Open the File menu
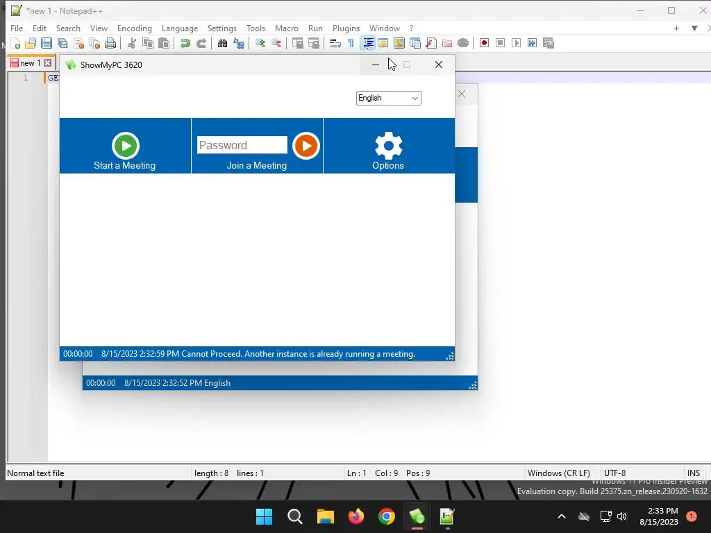This screenshot has height=533, width=711. pos(17,28)
